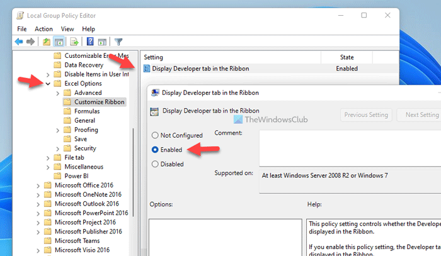441x256 pixels.
Task: Click the Forward arrow in toolbar
Action: pos(30,42)
